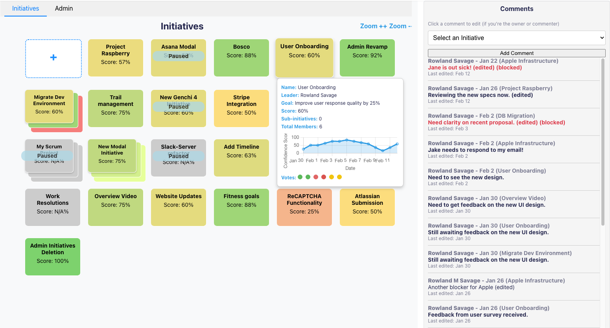The height and width of the screenshot is (328, 610).
Task: Click Zoom -- to shrink the board
Action: tap(401, 26)
